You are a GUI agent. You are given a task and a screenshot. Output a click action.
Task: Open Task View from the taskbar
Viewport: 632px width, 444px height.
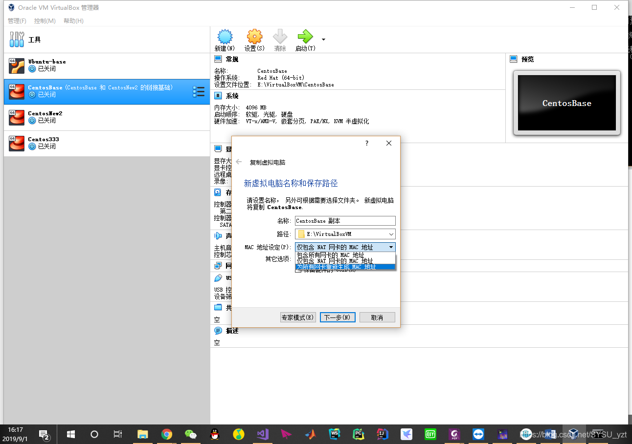point(117,434)
